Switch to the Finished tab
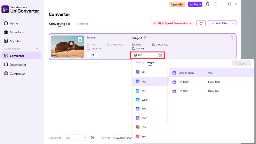The height and width of the screenshot is (144, 256). point(83,24)
